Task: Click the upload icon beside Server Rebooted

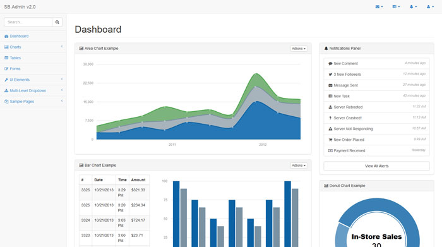Action: click(x=330, y=107)
